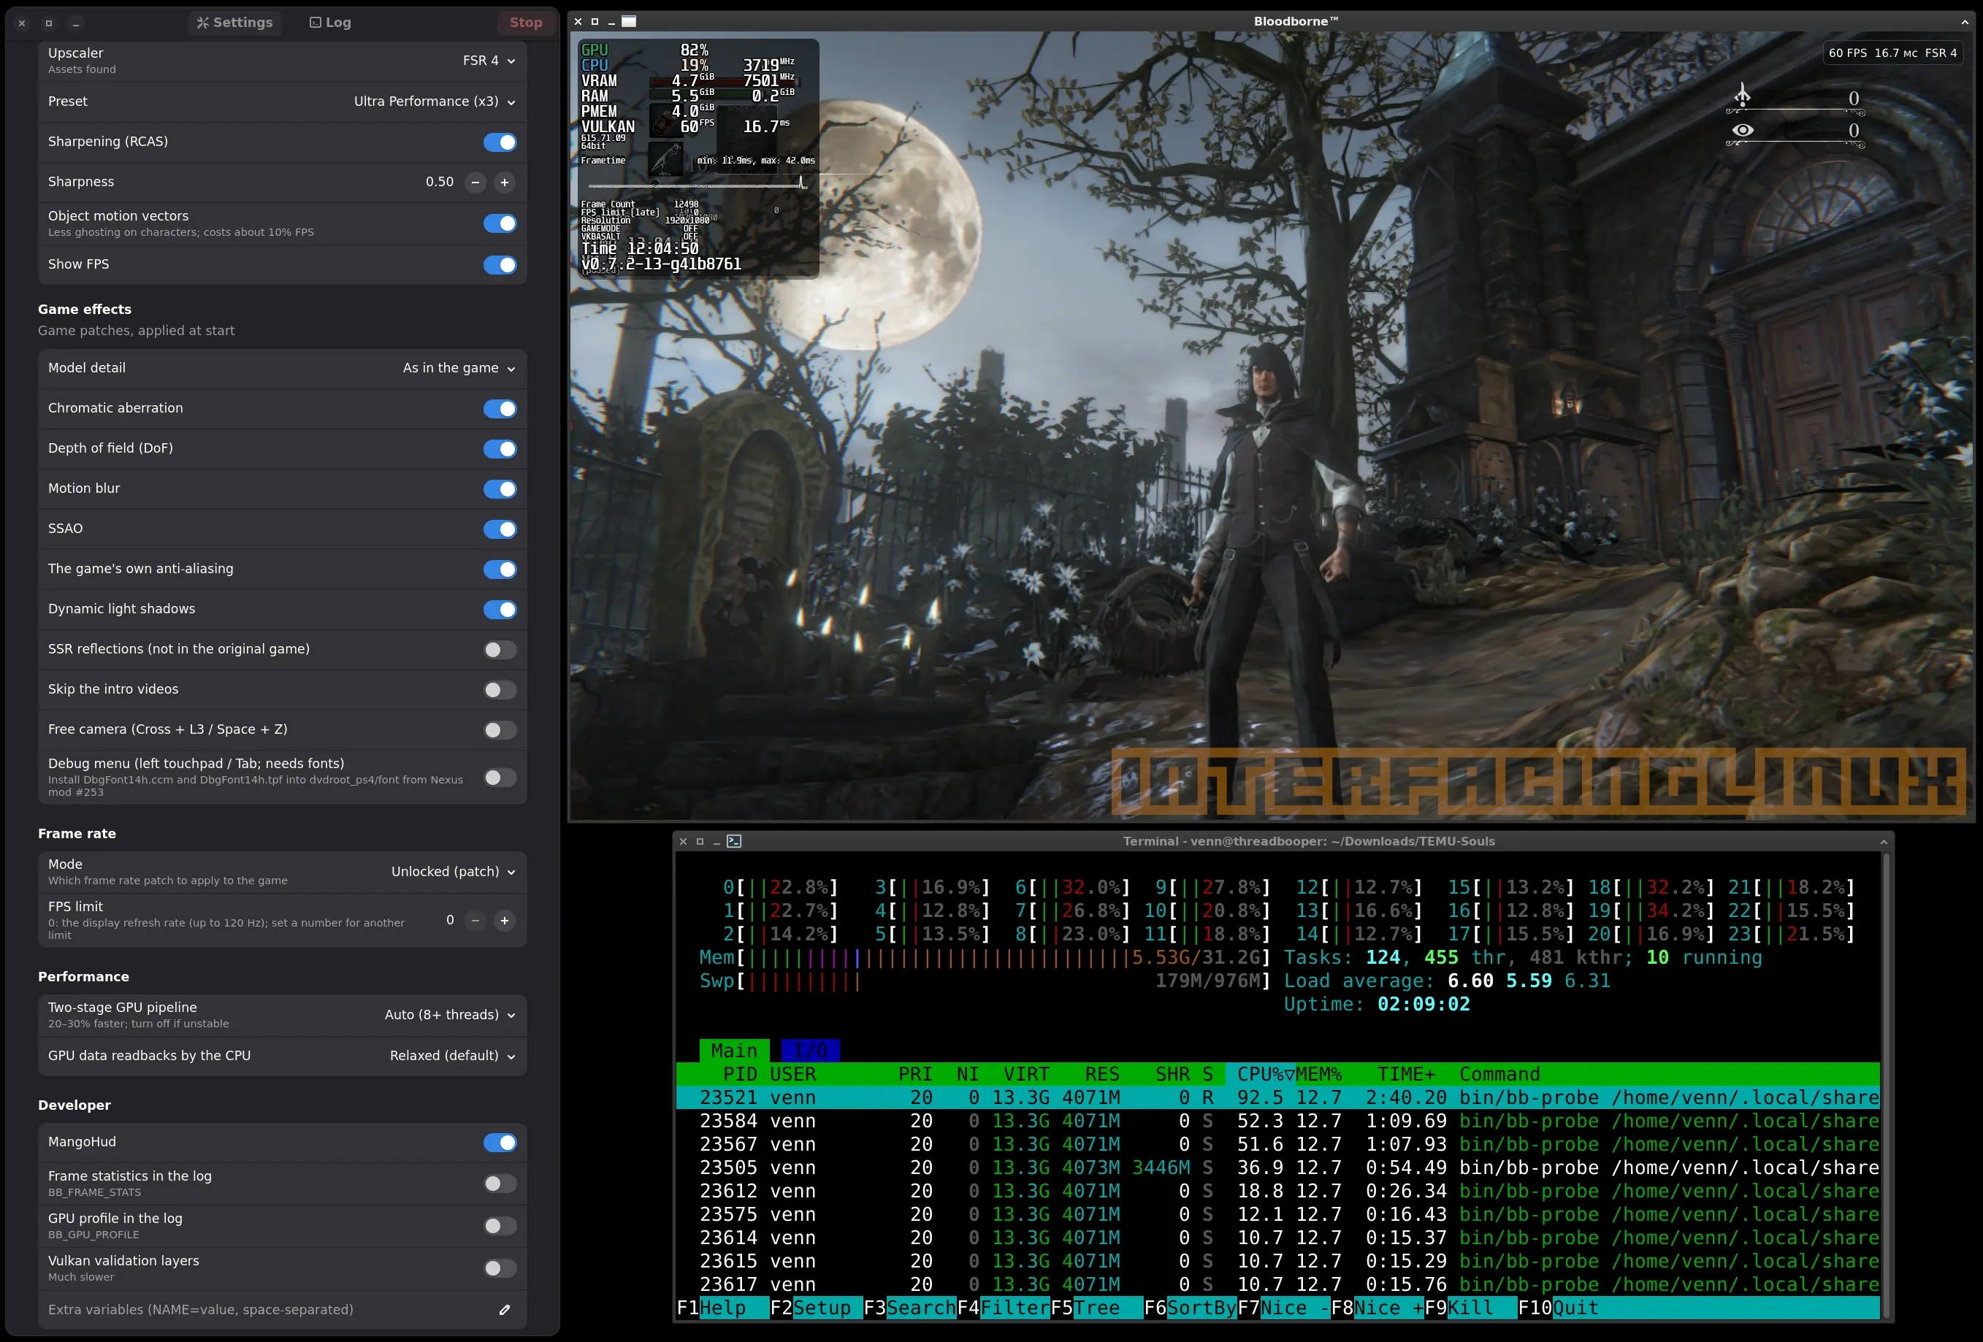
Task: Toggle Sharpening (RCAS) off
Action: [500, 142]
